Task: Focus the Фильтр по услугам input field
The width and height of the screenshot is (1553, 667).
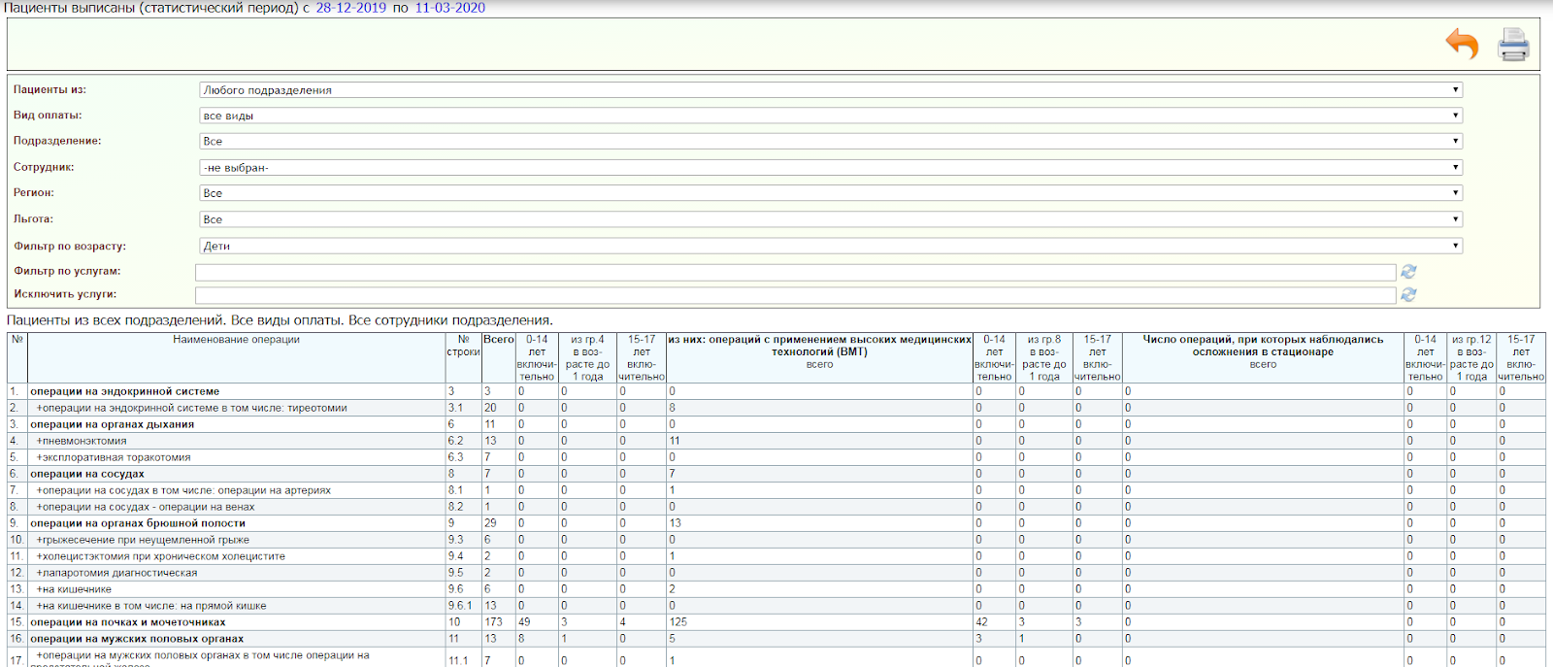Action: pyautogui.click(x=795, y=273)
